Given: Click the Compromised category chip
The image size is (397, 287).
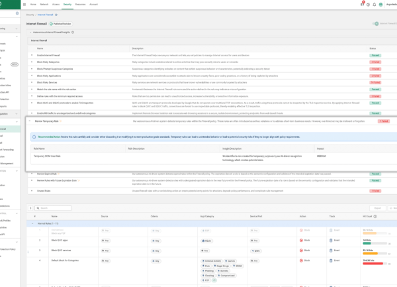Looking at the screenshot, I should (226, 276).
